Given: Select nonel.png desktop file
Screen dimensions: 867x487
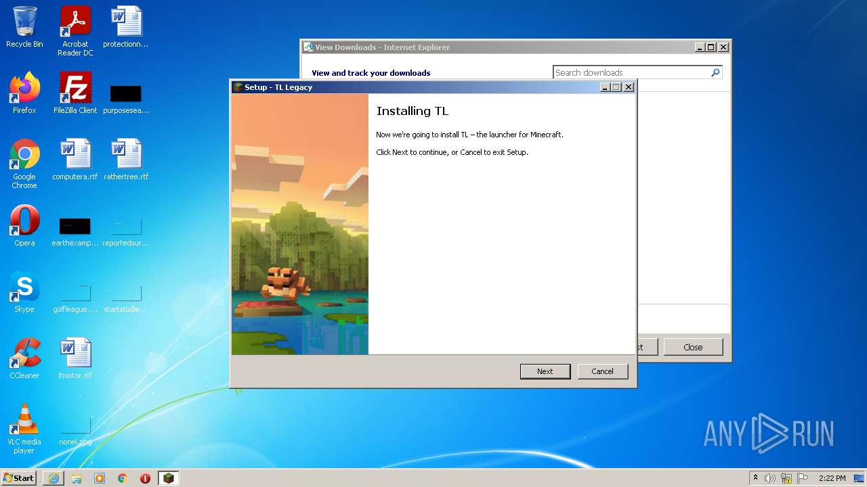Looking at the screenshot, I should click(75, 432).
